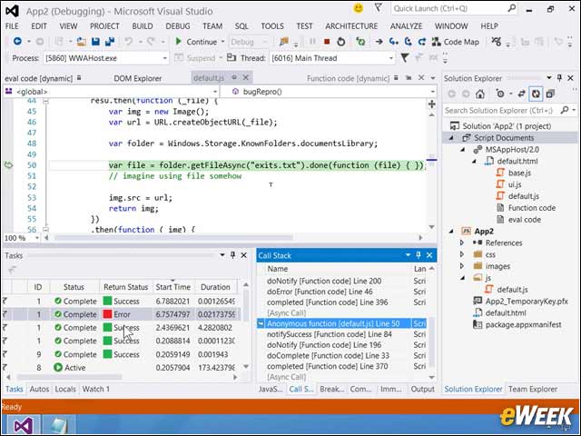Click the Quick Launch input field
Image resolution: width=581 pixels, height=436 pixels.
tap(448, 8)
